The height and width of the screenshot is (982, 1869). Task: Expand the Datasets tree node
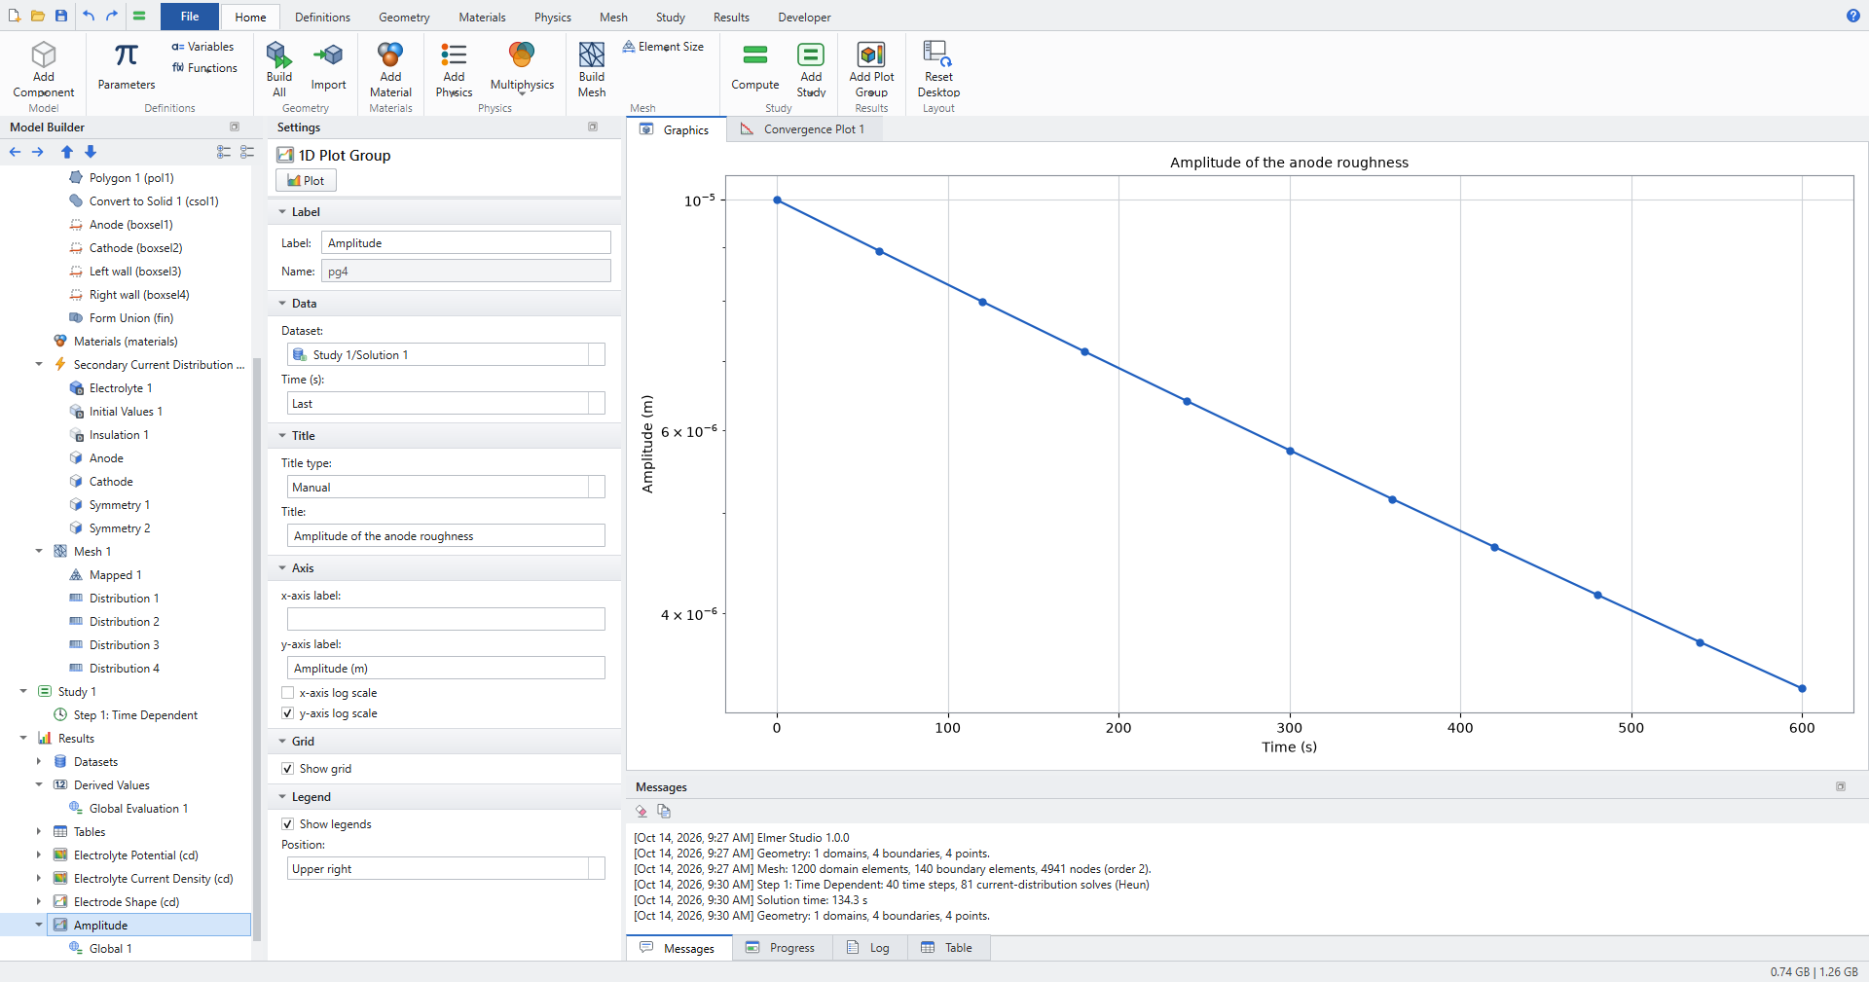coord(39,762)
